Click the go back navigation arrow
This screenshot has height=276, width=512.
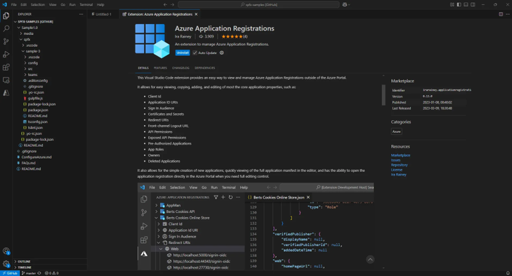click(165, 4)
